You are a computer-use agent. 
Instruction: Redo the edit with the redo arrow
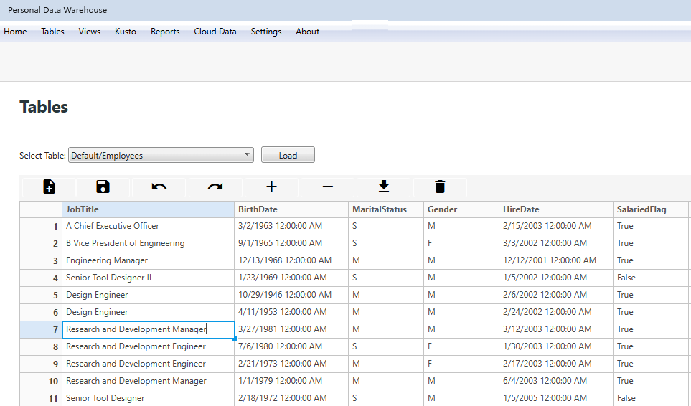pos(215,187)
